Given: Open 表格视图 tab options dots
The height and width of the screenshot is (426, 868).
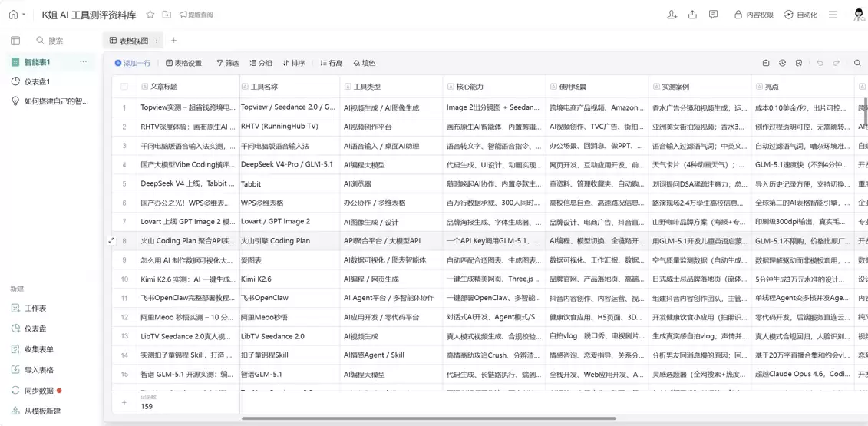Looking at the screenshot, I should [156, 41].
